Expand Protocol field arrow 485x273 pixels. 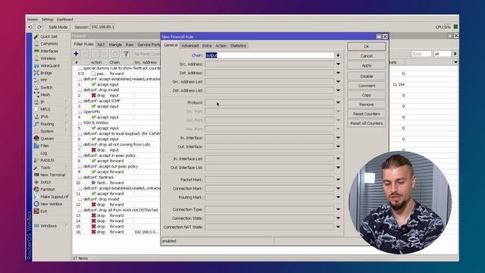[338, 102]
